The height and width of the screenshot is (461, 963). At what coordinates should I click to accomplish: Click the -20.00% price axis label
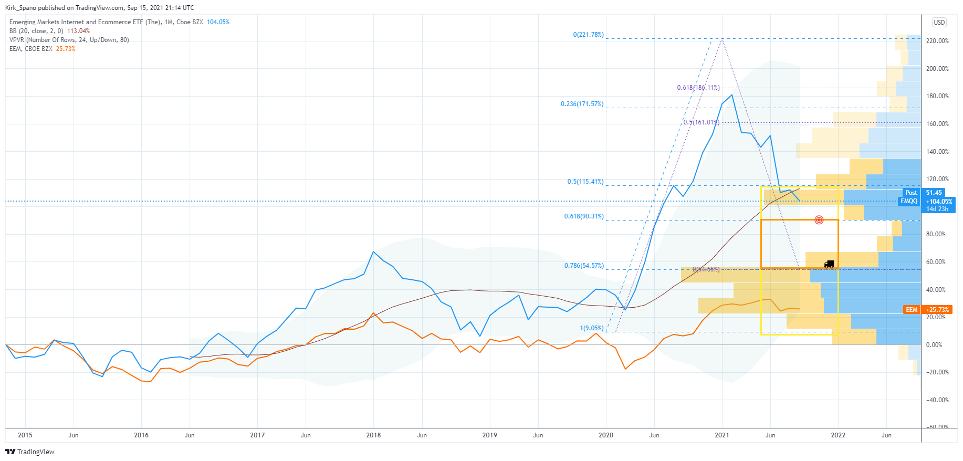(x=937, y=372)
